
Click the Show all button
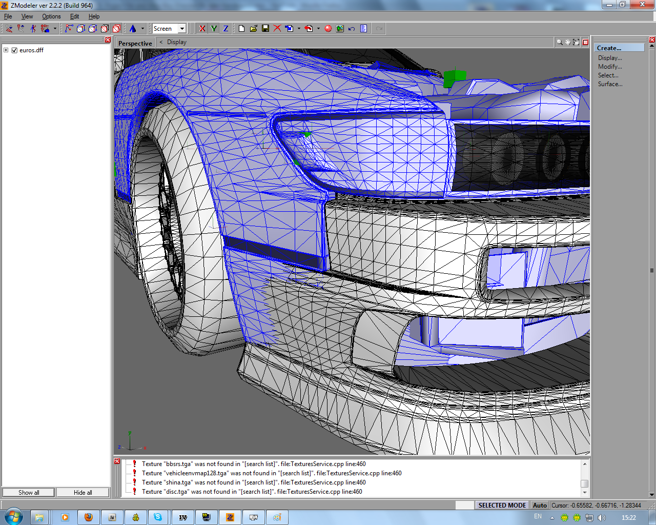click(x=29, y=493)
